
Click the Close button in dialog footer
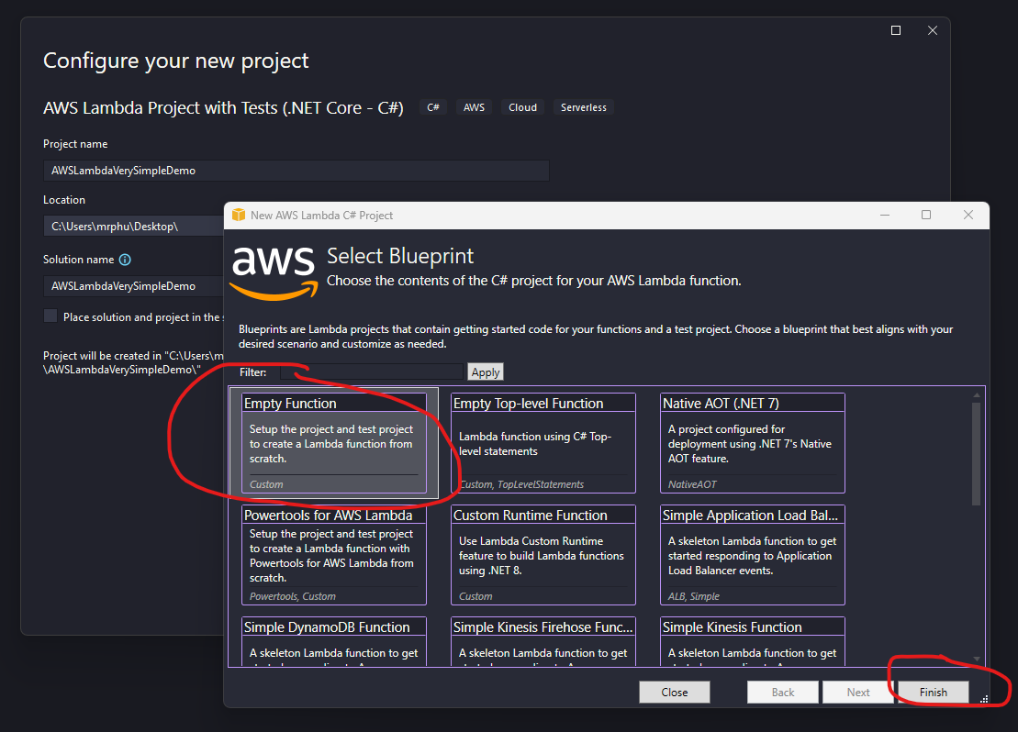pyautogui.click(x=675, y=692)
